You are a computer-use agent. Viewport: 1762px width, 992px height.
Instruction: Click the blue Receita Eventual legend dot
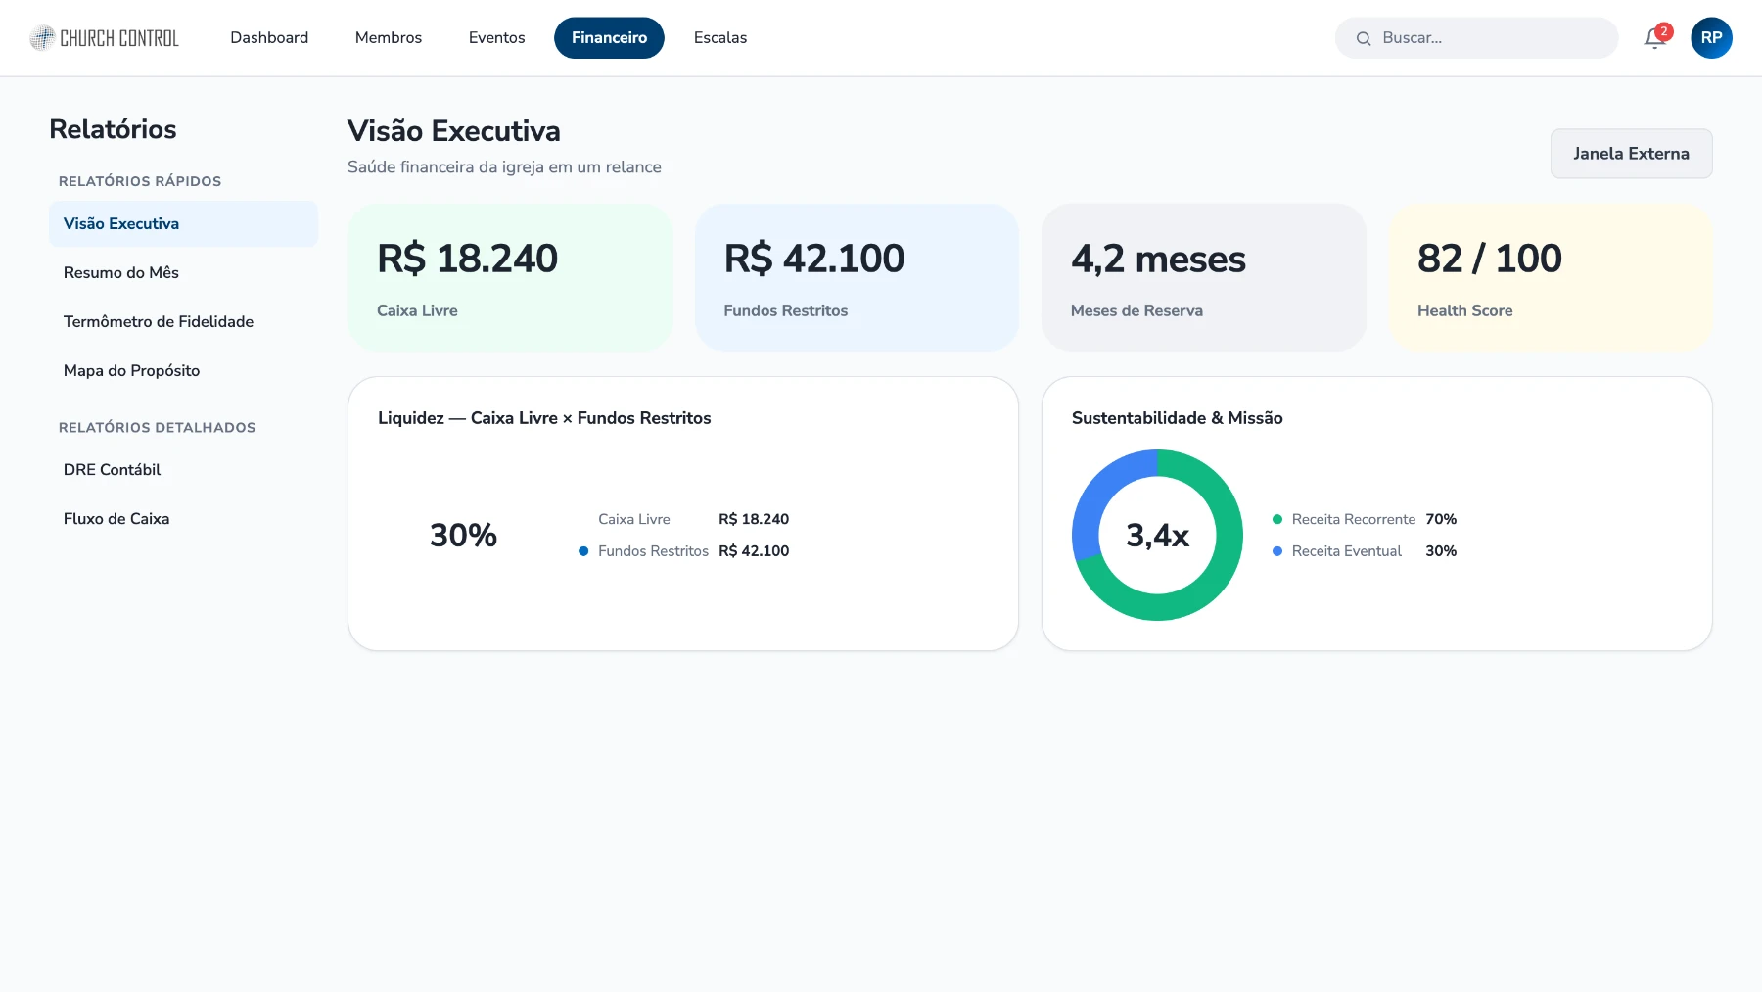(1277, 551)
